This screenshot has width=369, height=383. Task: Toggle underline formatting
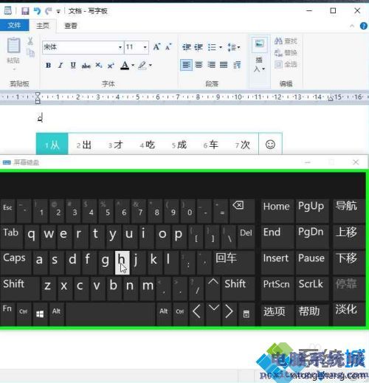tap(73, 66)
